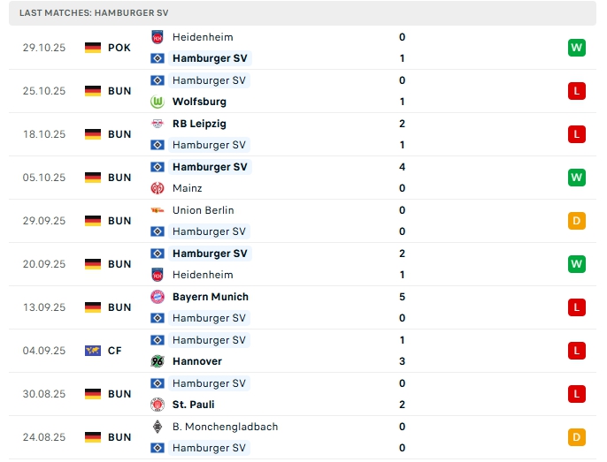
Task: Open the Bayern Munich team link
Action: (x=211, y=297)
